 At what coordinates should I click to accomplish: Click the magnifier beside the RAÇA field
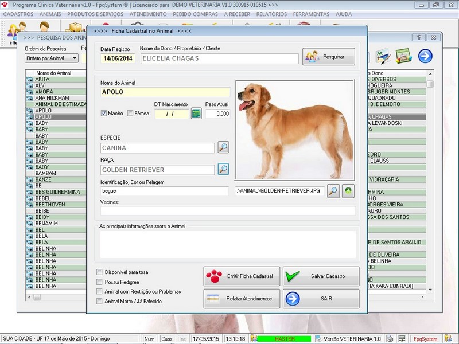tap(223, 169)
